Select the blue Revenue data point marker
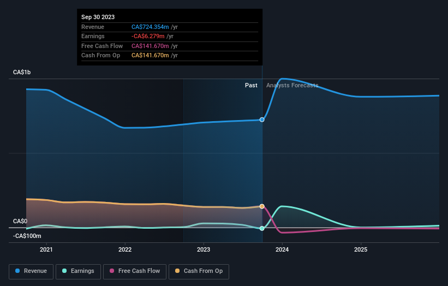The height and width of the screenshot is (286, 448). (262, 120)
